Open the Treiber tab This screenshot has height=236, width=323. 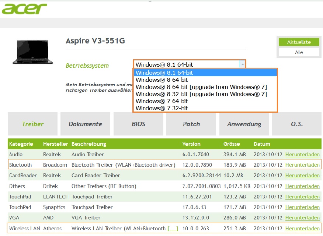pyautogui.click(x=32, y=124)
